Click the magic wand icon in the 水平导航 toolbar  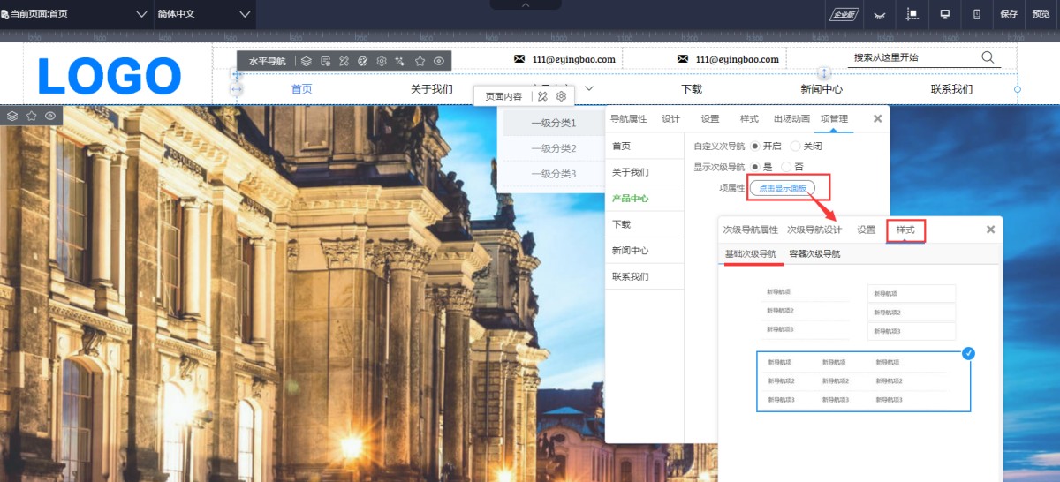400,61
